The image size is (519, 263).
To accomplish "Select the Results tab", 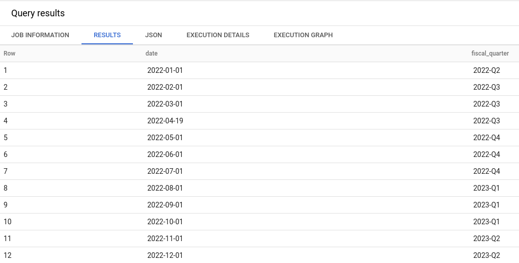I will pos(107,35).
